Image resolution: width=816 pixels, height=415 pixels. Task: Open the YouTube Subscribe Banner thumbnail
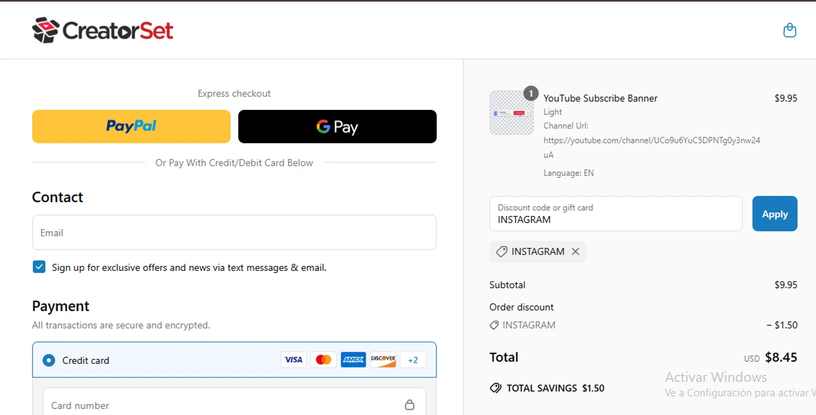pyautogui.click(x=511, y=113)
